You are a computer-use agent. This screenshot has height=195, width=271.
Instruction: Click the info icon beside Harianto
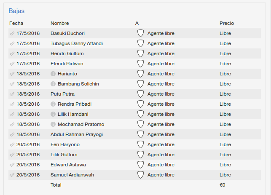coord(53,74)
